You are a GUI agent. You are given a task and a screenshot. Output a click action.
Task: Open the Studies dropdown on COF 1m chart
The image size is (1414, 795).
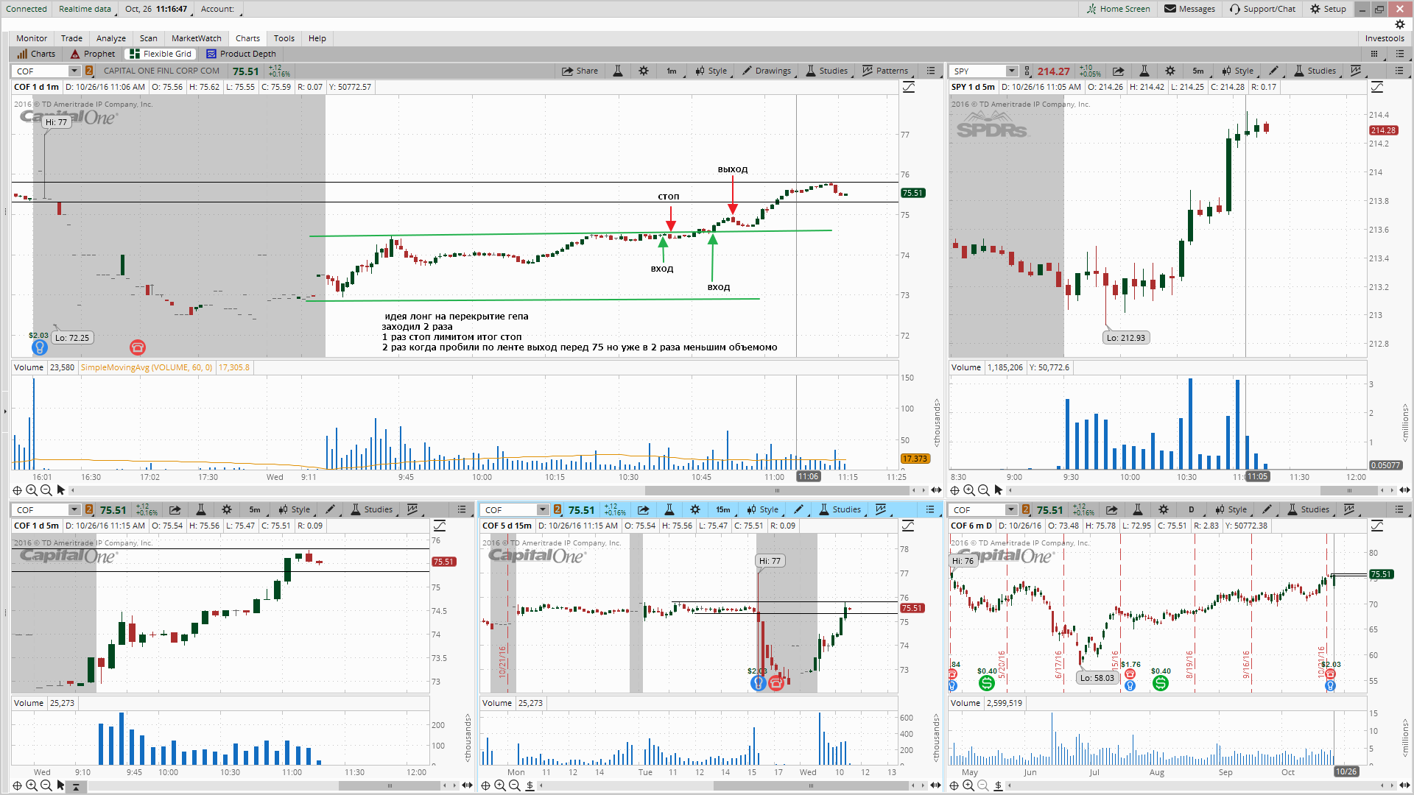point(828,71)
